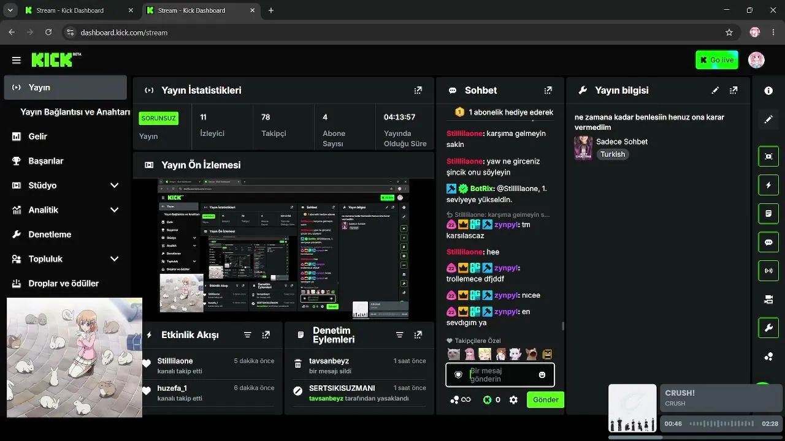Click the Turkish language tag

pos(613,154)
